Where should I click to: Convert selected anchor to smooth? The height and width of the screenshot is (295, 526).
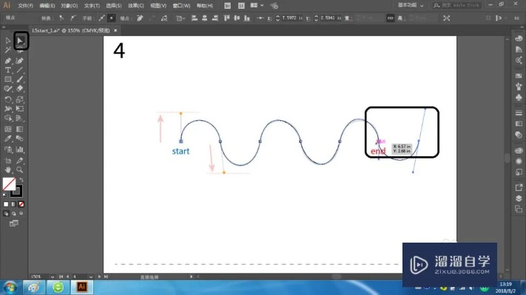(x=73, y=18)
